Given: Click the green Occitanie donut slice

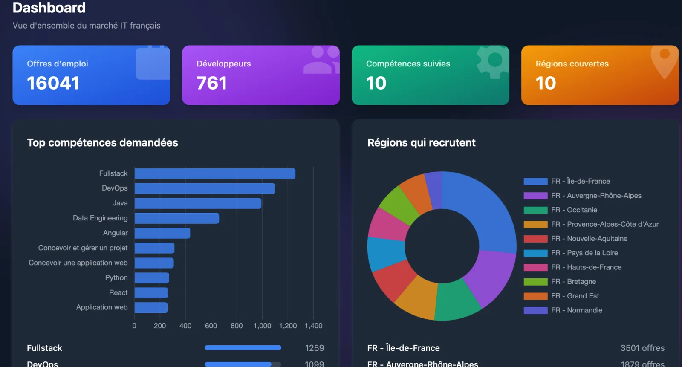Looking at the screenshot, I should tap(457, 301).
